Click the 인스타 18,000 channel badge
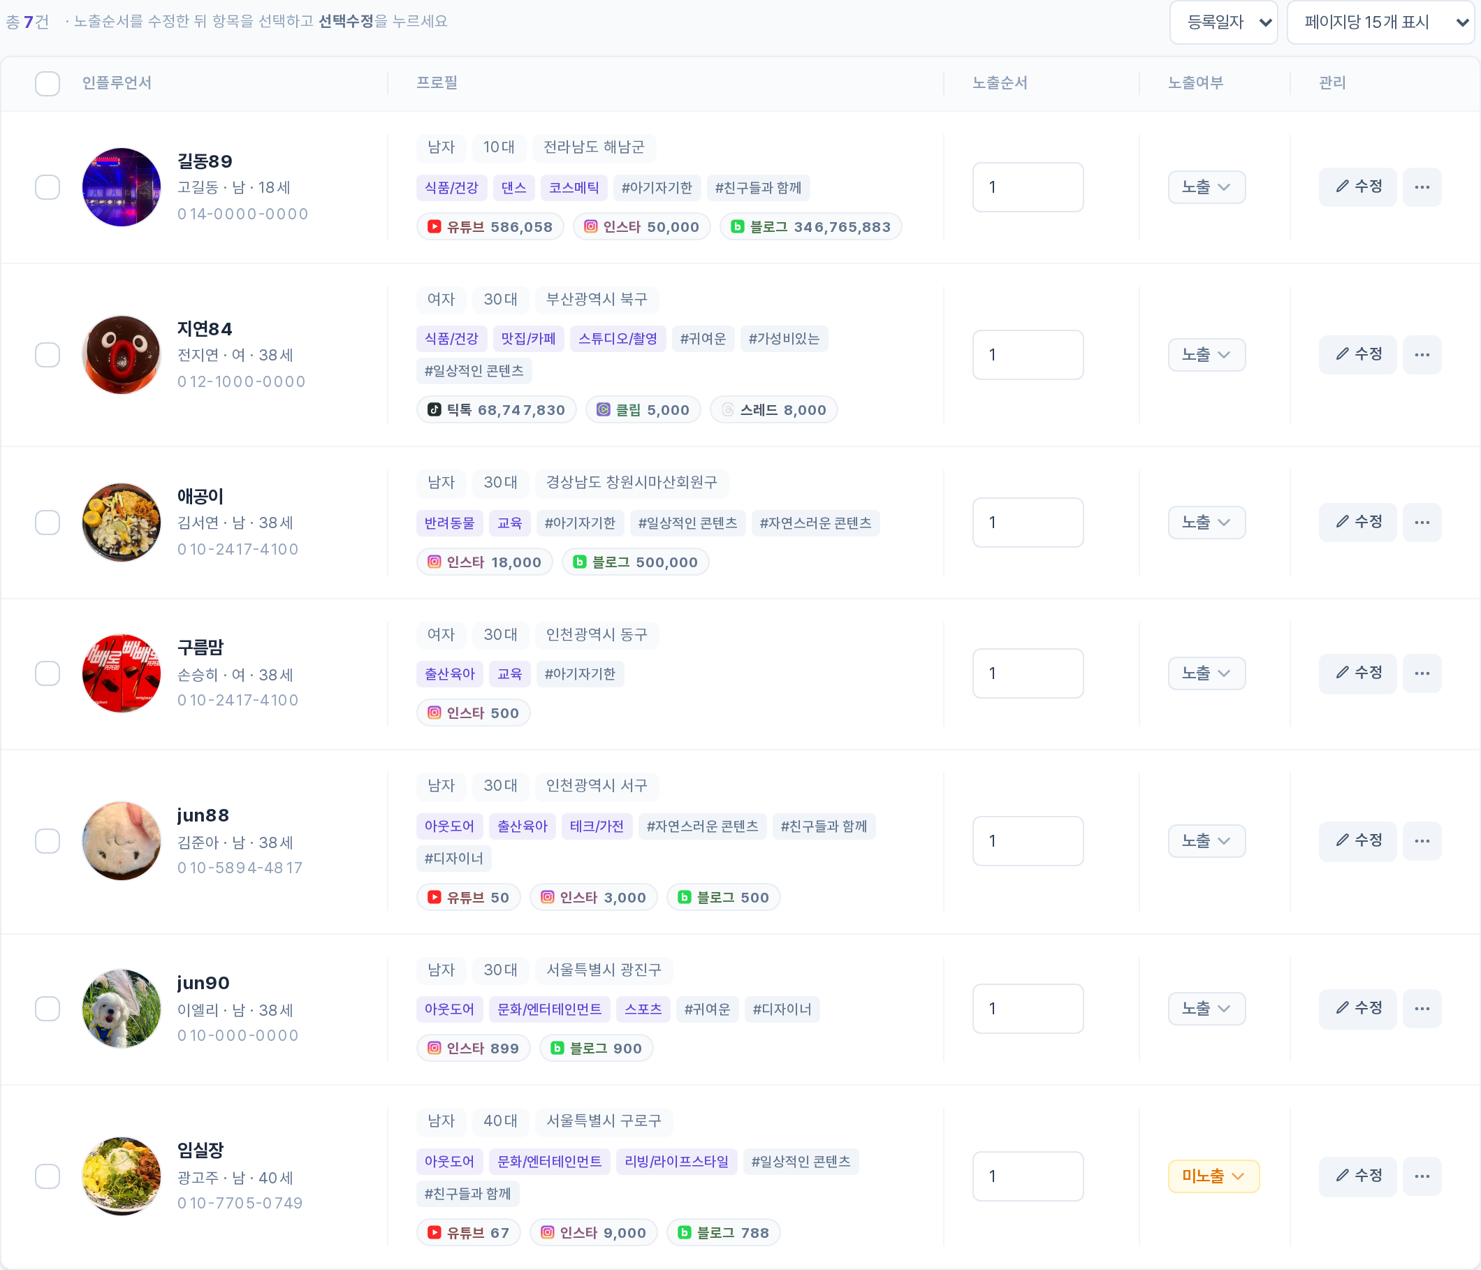 (x=484, y=563)
